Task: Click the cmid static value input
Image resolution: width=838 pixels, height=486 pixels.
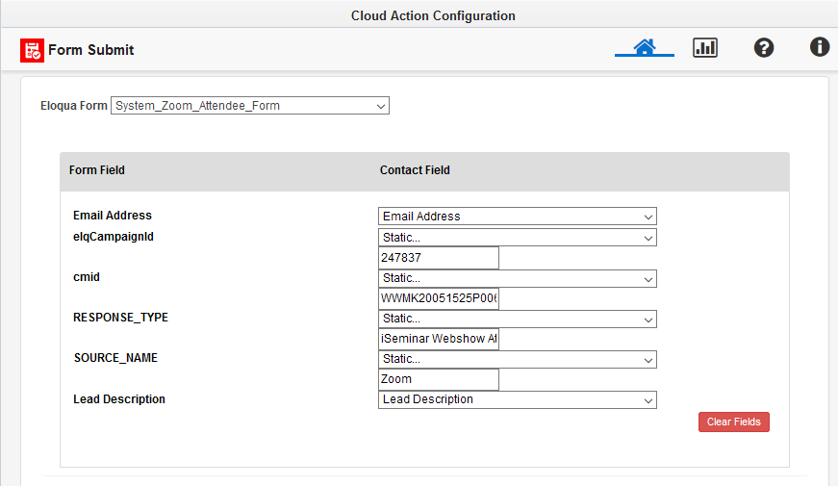Action: click(x=440, y=298)
